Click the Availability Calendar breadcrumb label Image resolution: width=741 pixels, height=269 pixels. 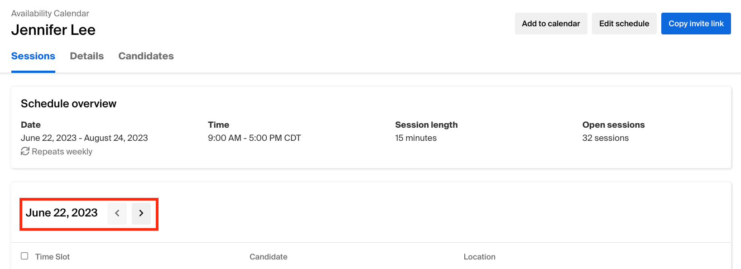pos(50,14)
